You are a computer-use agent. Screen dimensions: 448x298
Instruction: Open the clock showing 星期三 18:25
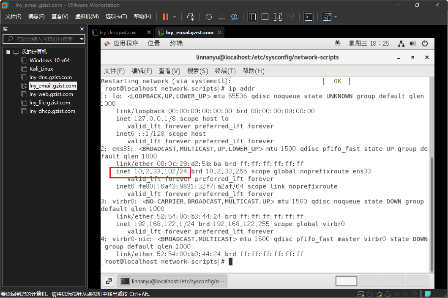coord(369,43)
